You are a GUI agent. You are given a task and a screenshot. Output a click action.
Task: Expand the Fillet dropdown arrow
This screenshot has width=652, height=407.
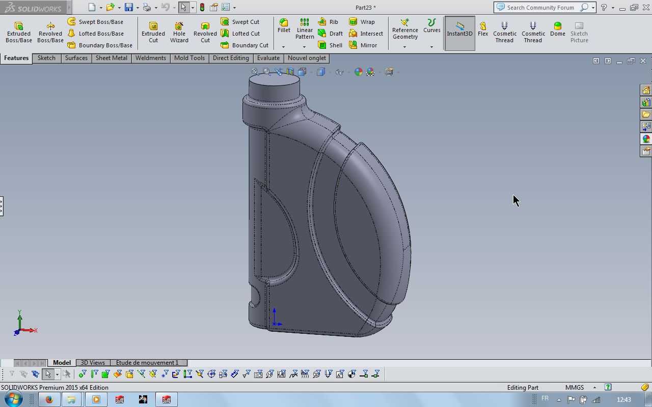click(284, 47)
